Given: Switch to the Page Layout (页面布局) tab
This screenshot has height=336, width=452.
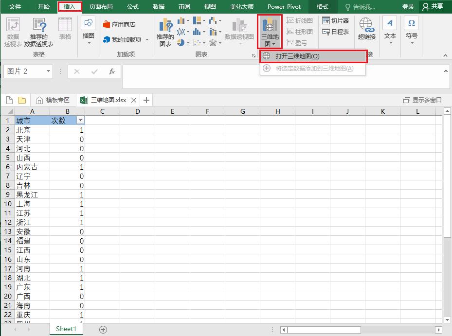Looking at the screenshot, I should click(x=101, y=7).
